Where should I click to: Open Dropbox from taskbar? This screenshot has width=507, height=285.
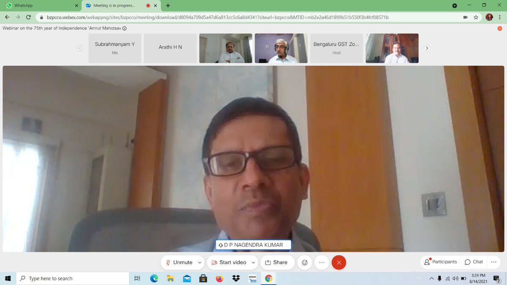[235, 278]
